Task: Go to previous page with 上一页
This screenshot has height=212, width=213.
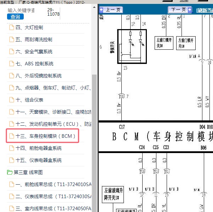Action: coord(111,10)
